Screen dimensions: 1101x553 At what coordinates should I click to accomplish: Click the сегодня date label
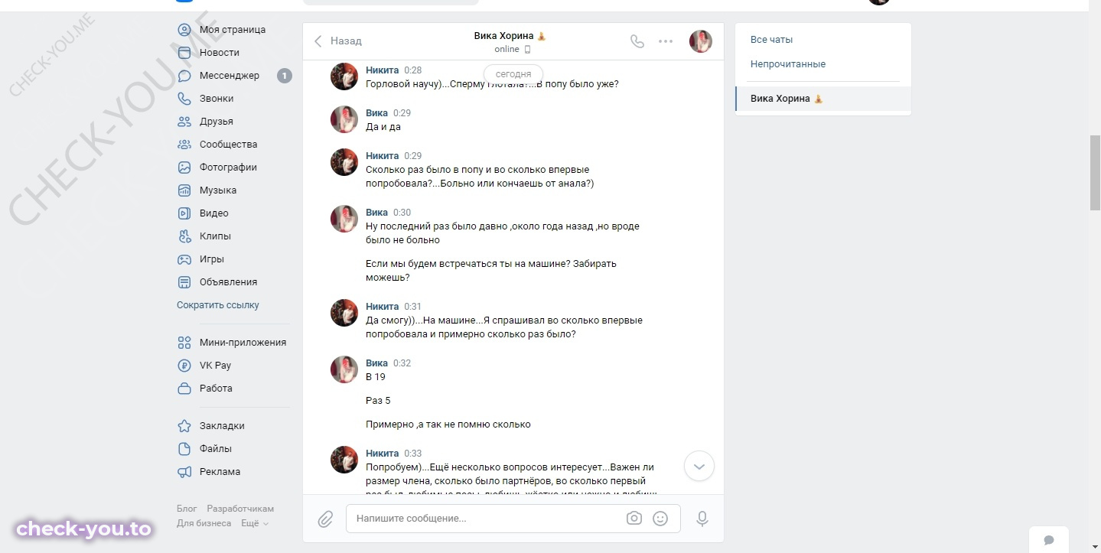pyautogui.click(x=513, y=74)
